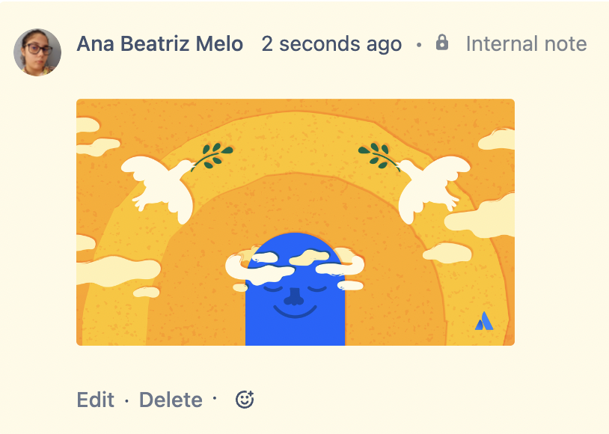
Task: Click the timestamp reading 2 seconds ago
Action: 331,43
